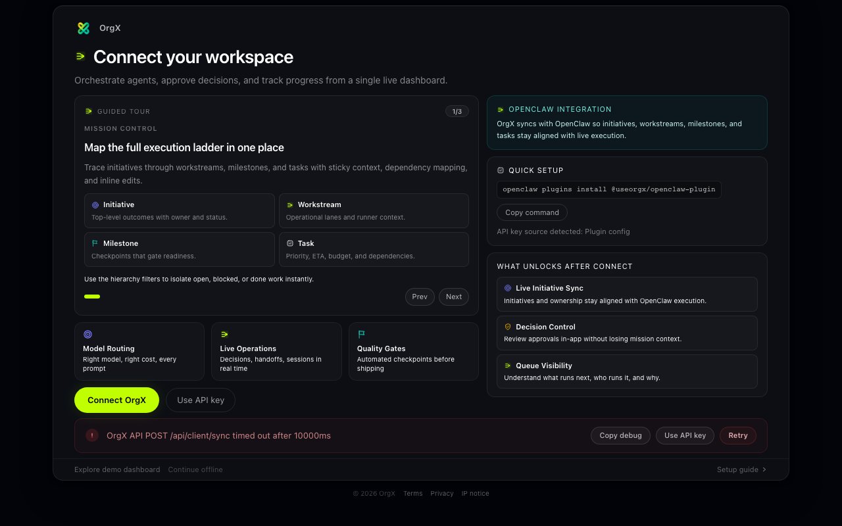The width and height of the screenshot is (842, 526).
Task: Open the Terms link in footer
Action: [x=413, y=493]
